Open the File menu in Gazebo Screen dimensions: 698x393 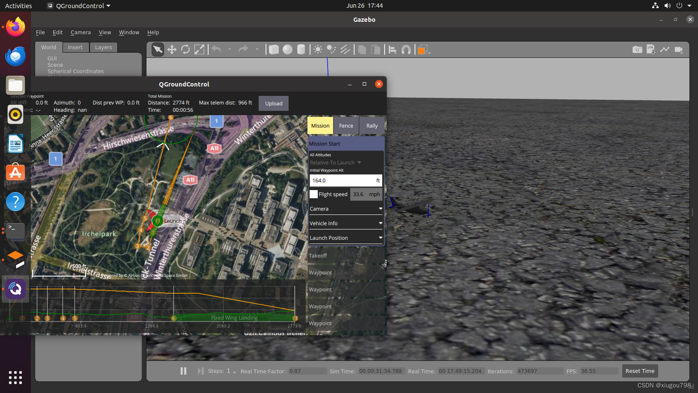pos(40,33)
